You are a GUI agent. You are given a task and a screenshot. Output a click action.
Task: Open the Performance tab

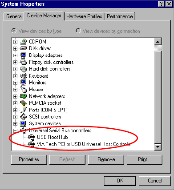(120, 16)
